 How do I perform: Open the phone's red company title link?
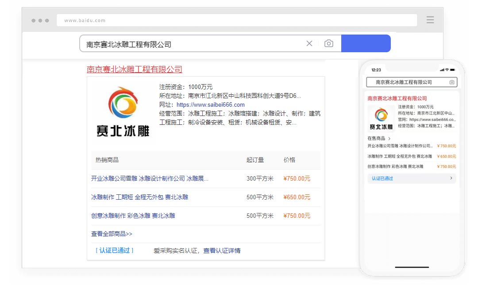tap(397, 98)
